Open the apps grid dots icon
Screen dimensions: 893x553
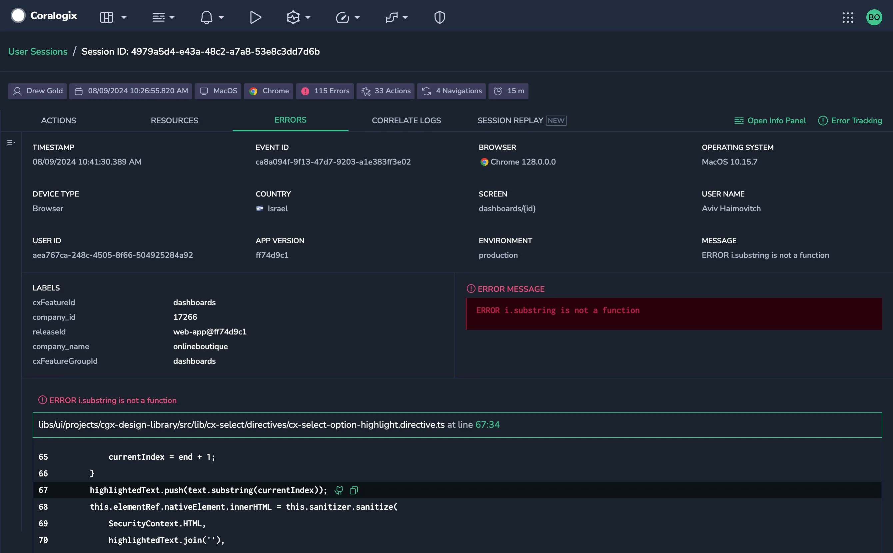[x=848, y=18]
